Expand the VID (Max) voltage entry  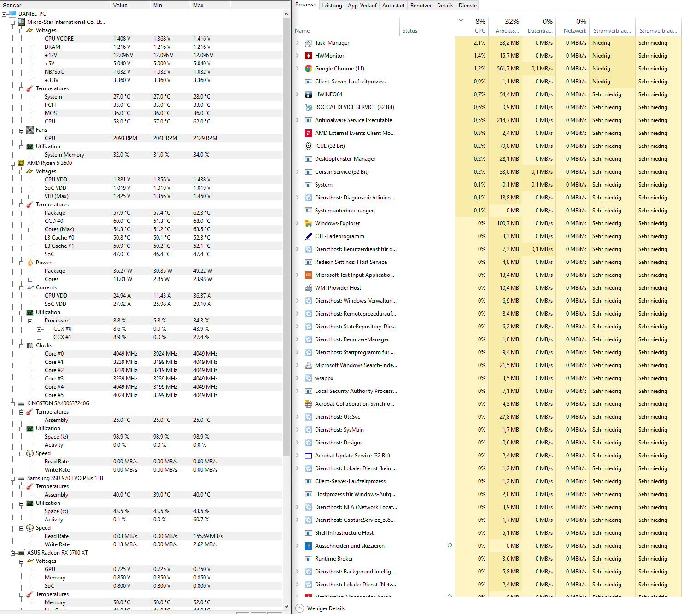click(30, 197)
